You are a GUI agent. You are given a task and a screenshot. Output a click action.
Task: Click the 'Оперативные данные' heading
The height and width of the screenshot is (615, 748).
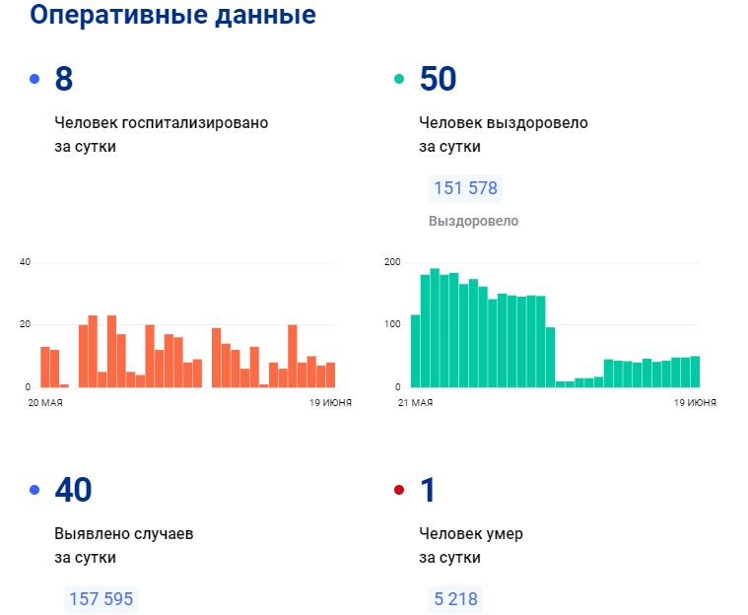[x=173, y=16]
